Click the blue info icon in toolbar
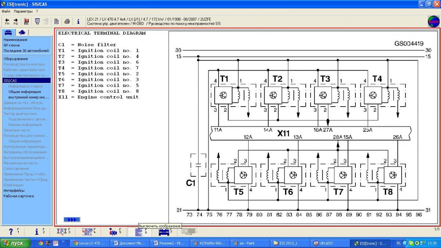Image resolution: width=441 pixels, height=248 pixels. (78, 21)
